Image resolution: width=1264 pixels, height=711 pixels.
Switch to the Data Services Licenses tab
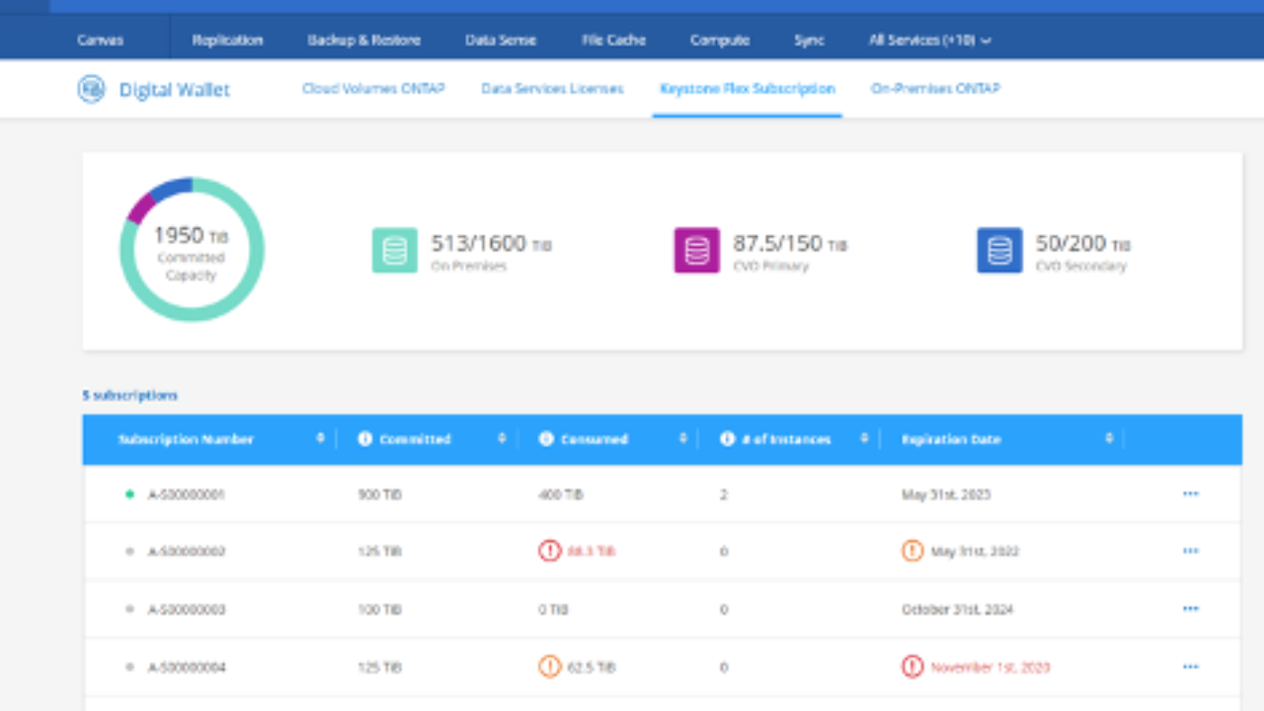point(552,89)
